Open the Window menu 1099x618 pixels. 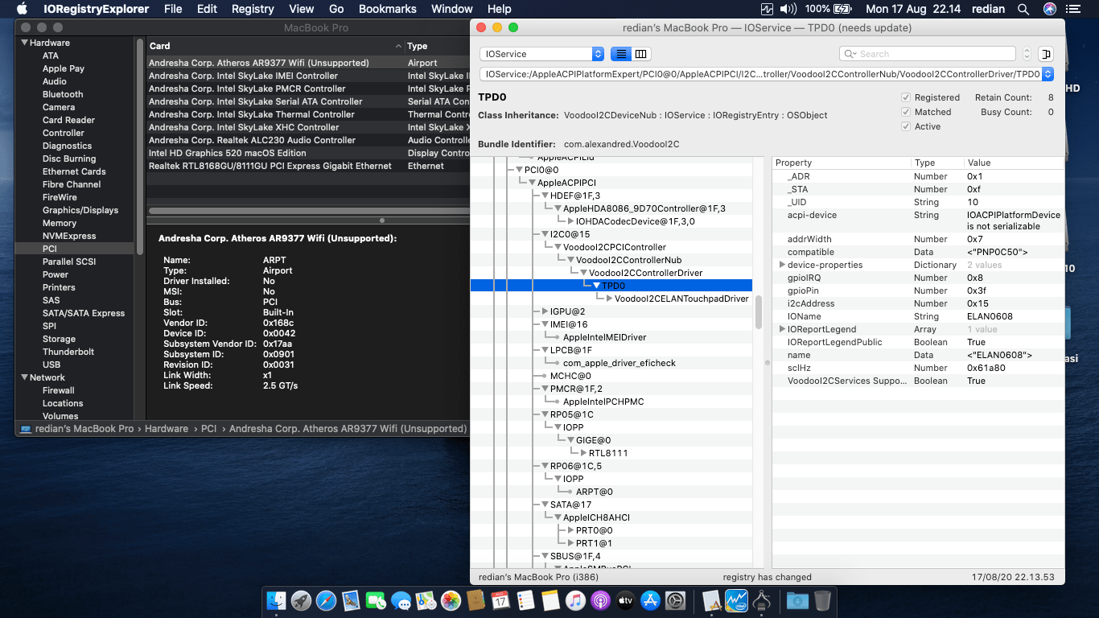tap(452, 9)
